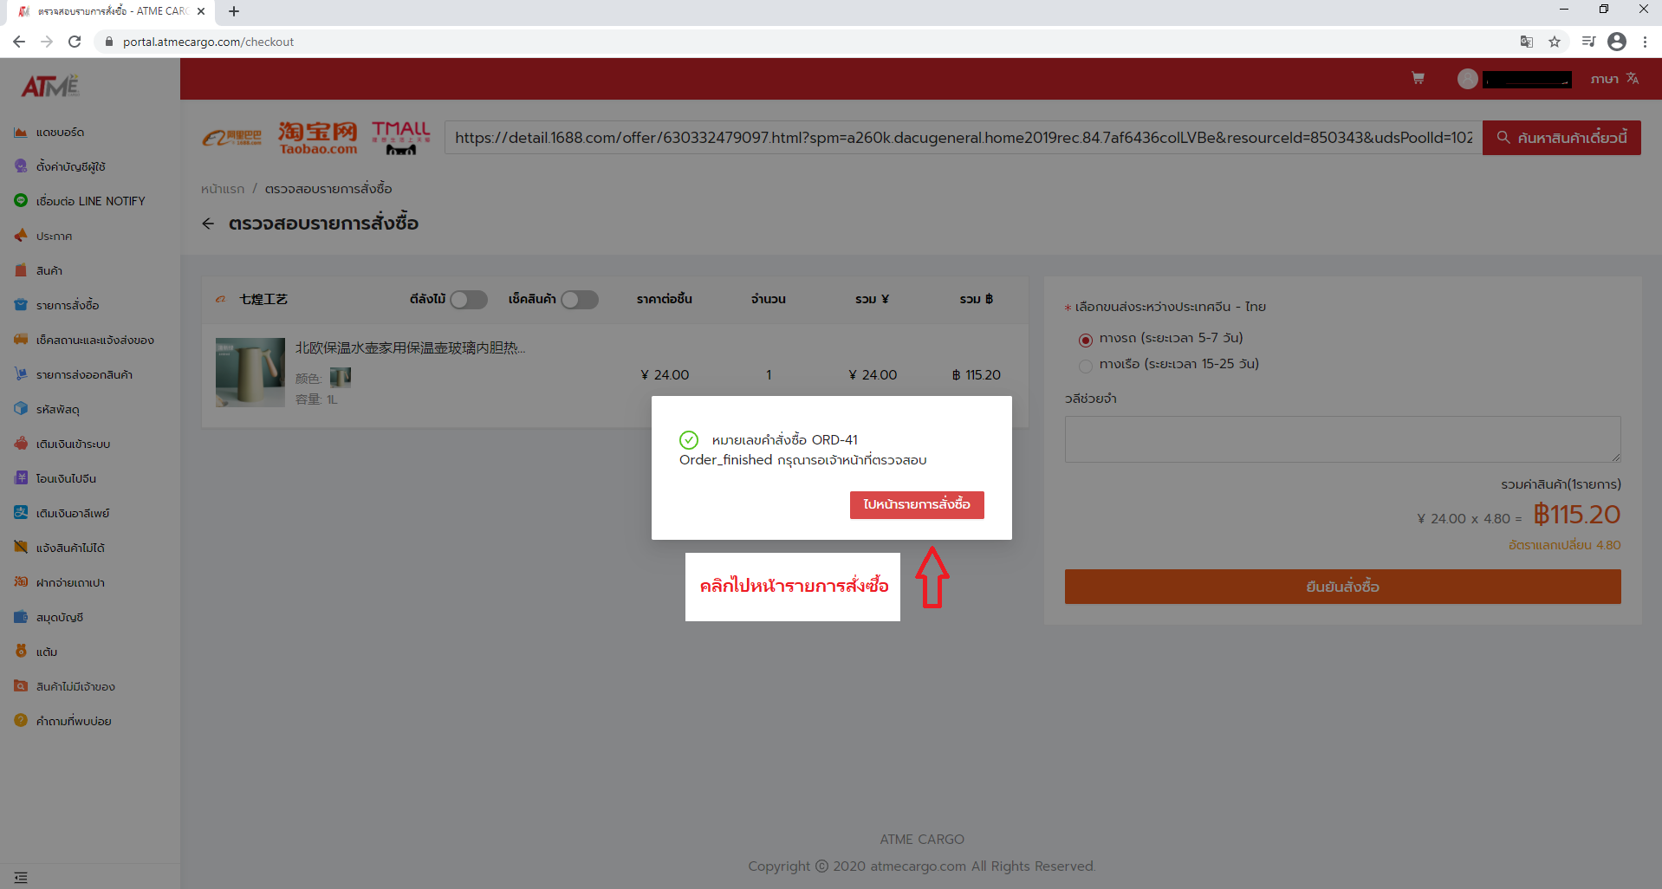Image resolution: width=1662 pixels, height=889 pixels.
Task: Open the user account menu avatar
Action: pos(1467,79)
